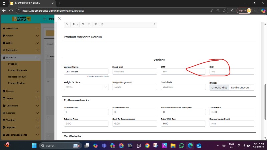The width and height of the screenshot is (267, 150).
Task: Open the Weight Or Piece select dropdown
Action: (86, 87)
